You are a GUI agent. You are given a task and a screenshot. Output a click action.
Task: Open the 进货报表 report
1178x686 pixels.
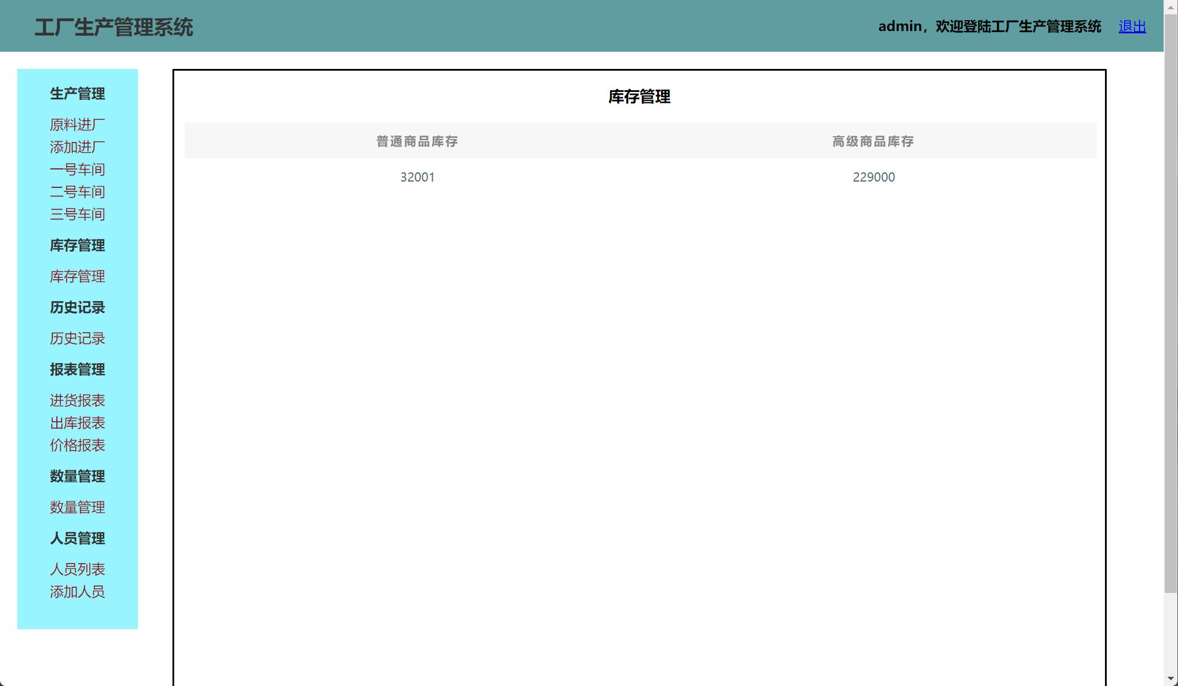point(77,400)
